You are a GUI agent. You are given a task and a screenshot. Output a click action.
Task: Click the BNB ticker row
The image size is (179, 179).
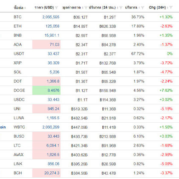(89, 35)
